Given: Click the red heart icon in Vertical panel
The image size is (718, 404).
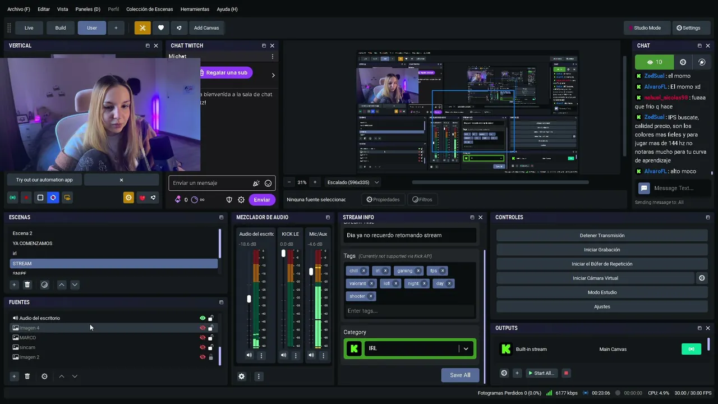Looking at the screenshot, I should point(142,198).
